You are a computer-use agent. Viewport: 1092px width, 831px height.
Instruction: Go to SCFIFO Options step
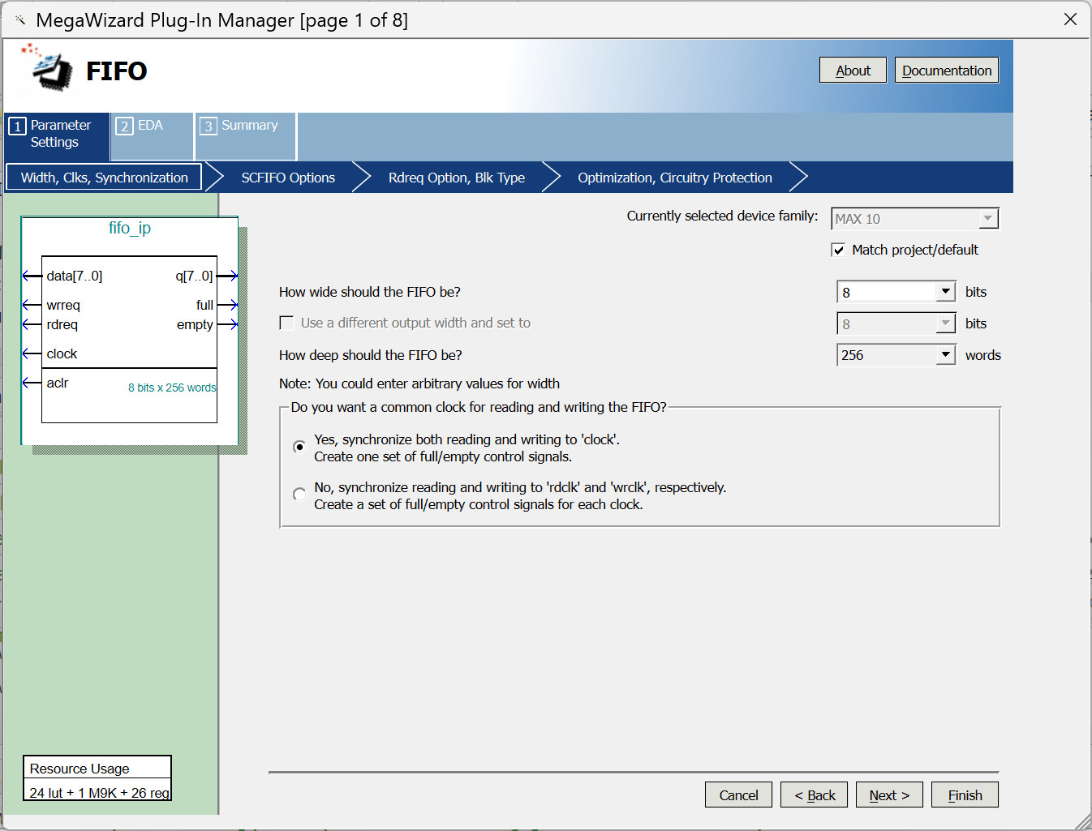point(288,178)
